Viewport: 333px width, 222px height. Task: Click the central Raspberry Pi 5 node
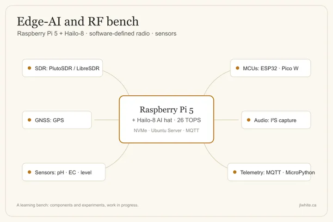click(x=166, y=119)
